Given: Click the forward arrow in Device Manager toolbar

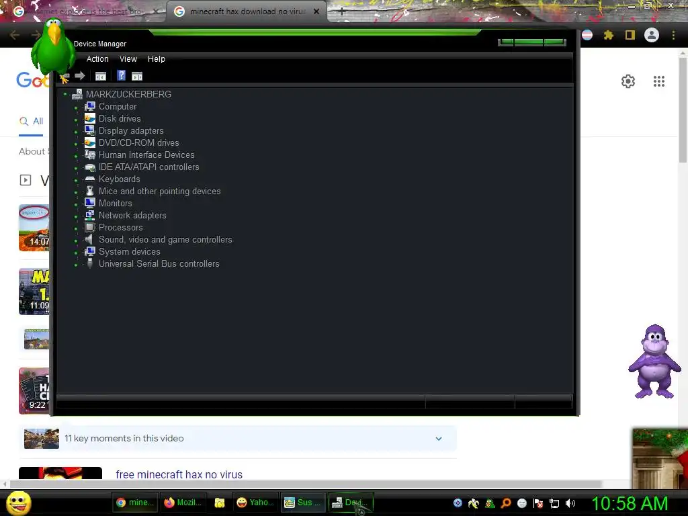Looking at the screenshot, I should point(79,76).
